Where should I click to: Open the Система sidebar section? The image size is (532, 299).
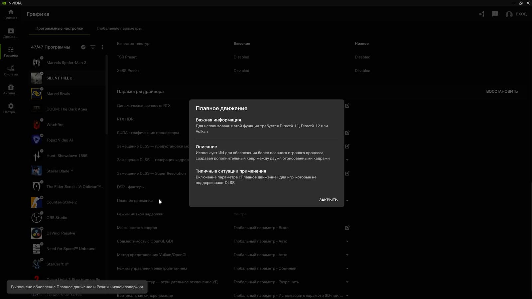click(11, 71)
